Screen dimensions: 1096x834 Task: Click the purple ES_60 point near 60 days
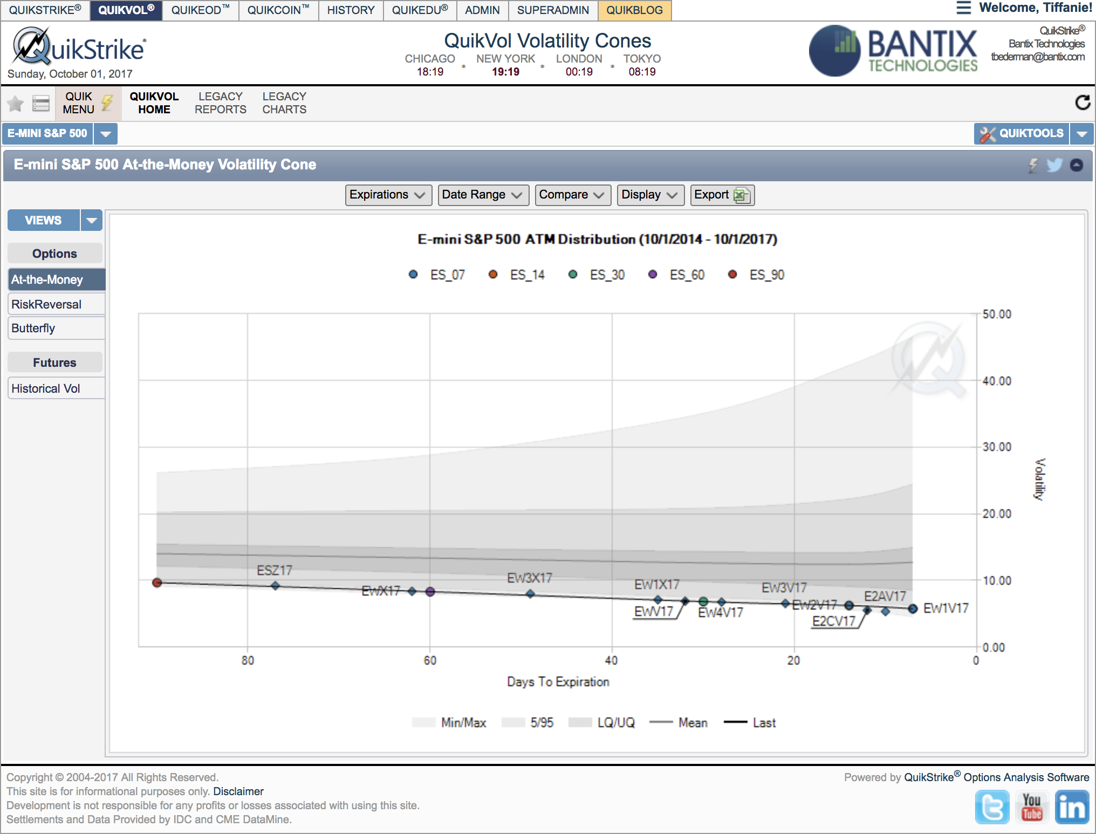coord(430,592)
